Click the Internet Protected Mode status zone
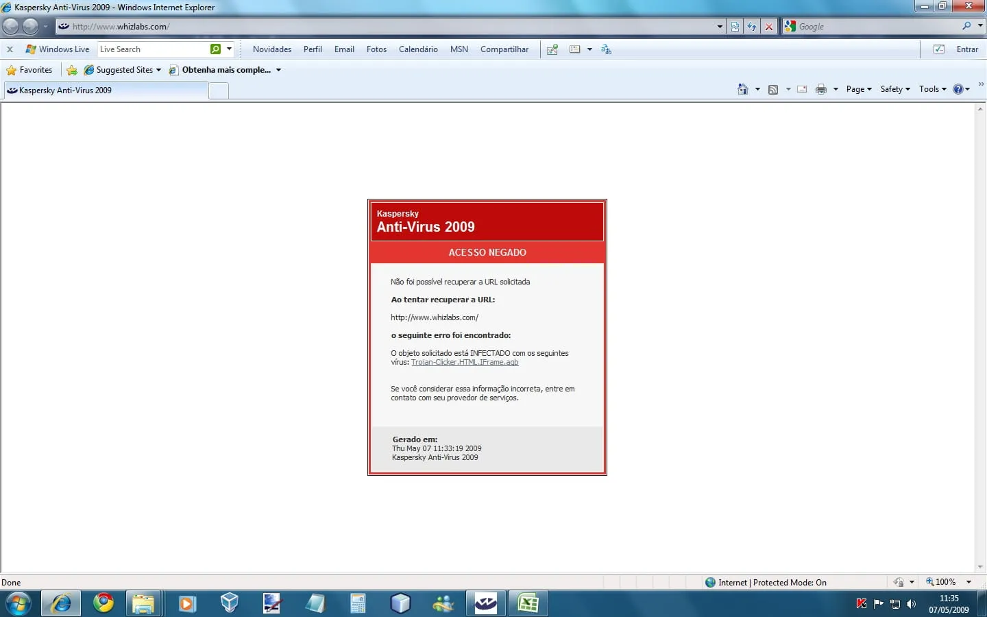Viewport: 987px width, 617px height. 766,583
